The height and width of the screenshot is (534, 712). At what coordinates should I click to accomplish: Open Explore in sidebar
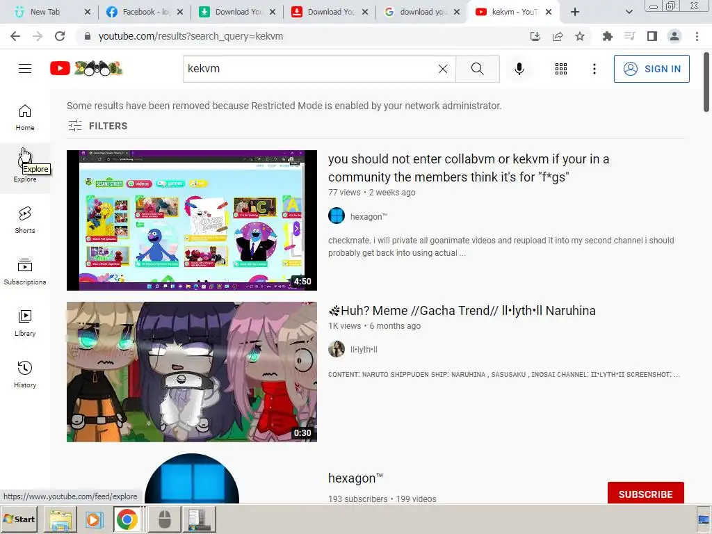(x=25, y=169)
